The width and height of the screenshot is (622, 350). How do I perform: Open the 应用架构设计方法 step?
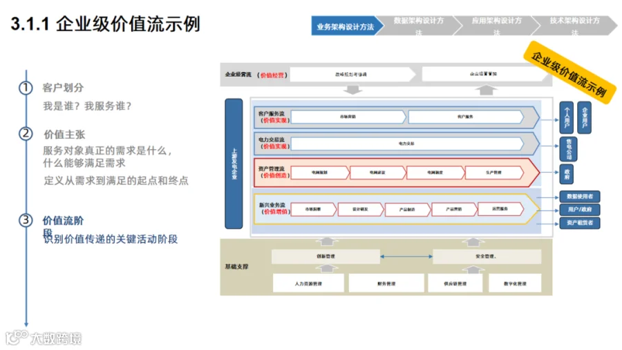(x=497, y=26)
